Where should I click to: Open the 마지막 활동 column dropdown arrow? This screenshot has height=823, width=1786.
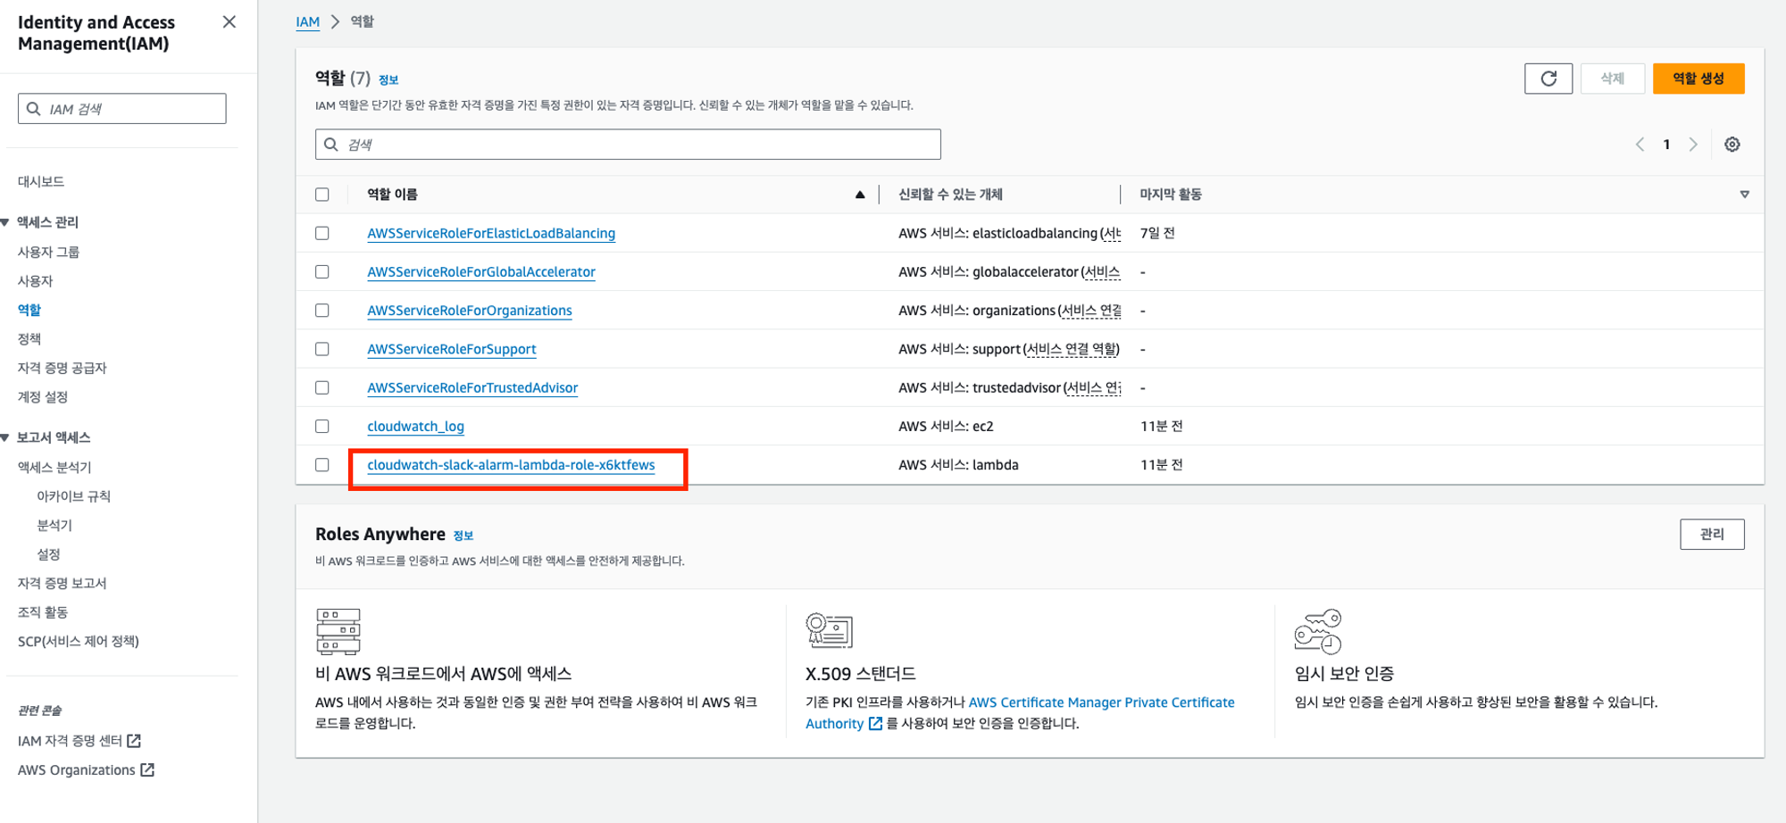coord(1744,195)
